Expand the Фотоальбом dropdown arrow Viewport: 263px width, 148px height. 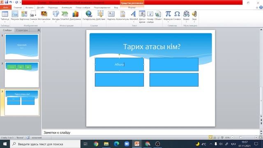(44, 22)
